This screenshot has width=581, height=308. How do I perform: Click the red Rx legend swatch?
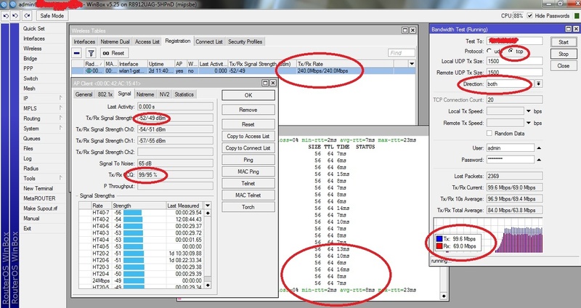pos(439,246)
